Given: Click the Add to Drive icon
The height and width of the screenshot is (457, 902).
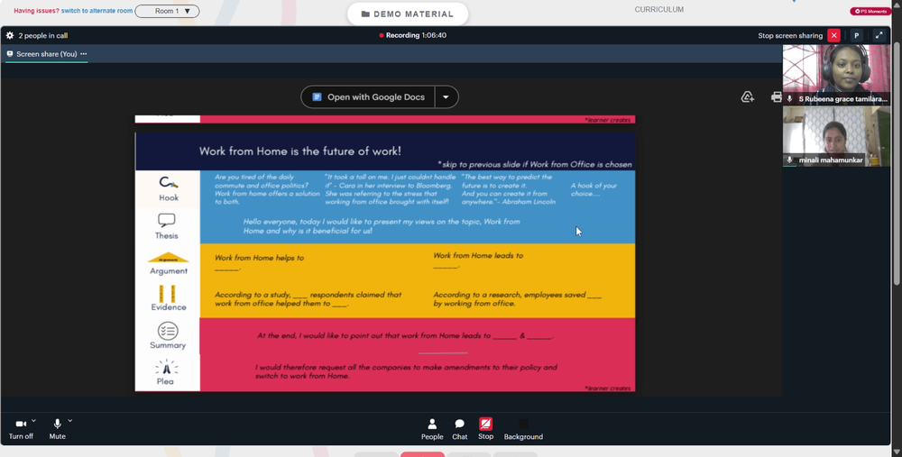Looking at the screenshot, I should (x=747, y=97).
